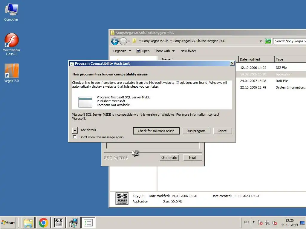The image size is (306, 229).
Task: Click the network tray icon
Action: 267,222
